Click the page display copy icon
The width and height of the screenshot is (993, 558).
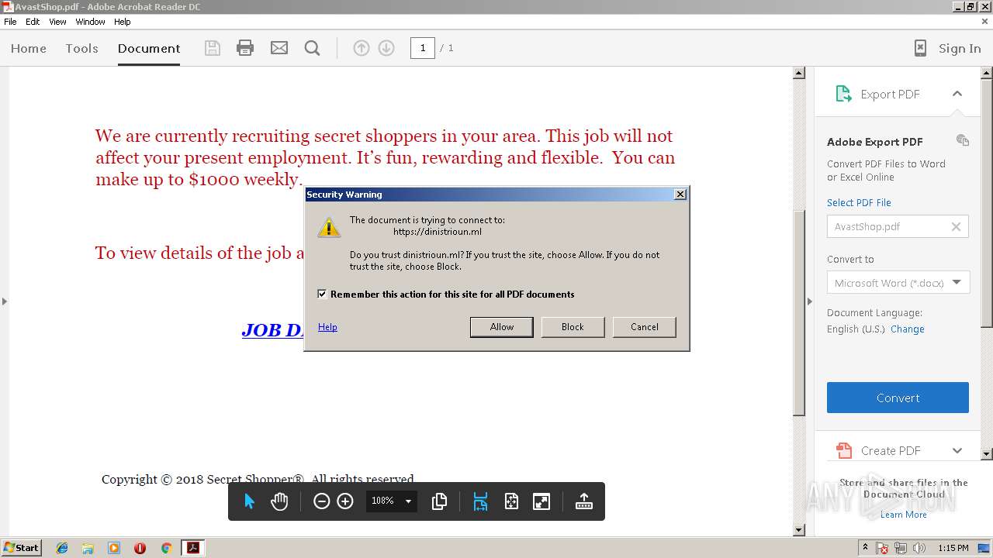(x=439, y=501)
